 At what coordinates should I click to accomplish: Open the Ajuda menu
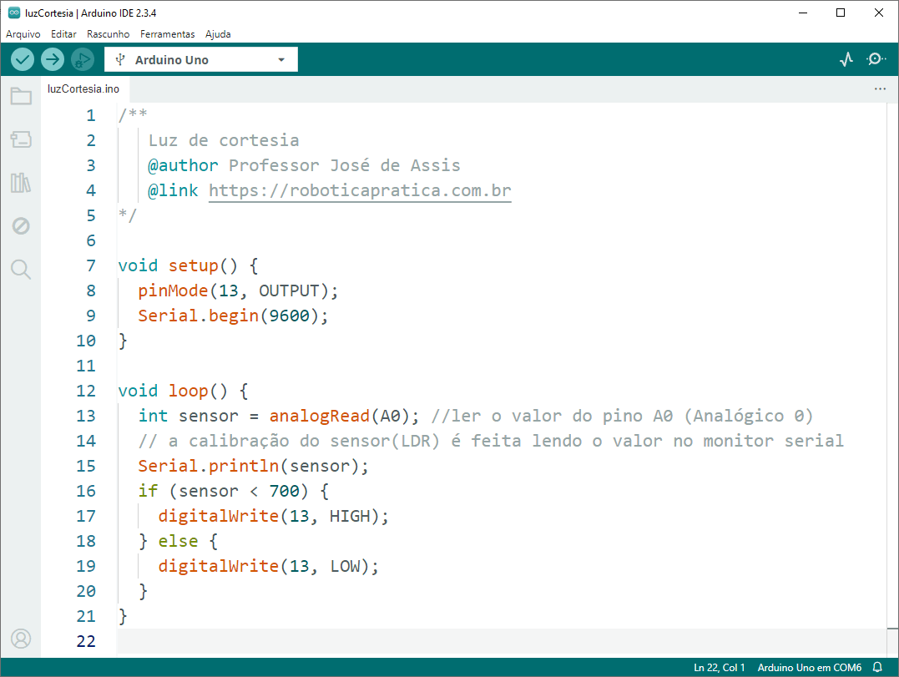(218, 34)
